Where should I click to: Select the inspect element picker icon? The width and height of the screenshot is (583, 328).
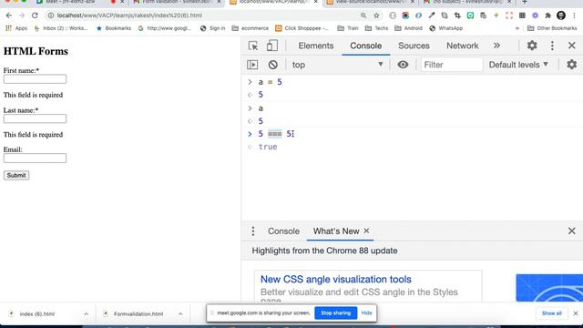(x=253, y=46)
